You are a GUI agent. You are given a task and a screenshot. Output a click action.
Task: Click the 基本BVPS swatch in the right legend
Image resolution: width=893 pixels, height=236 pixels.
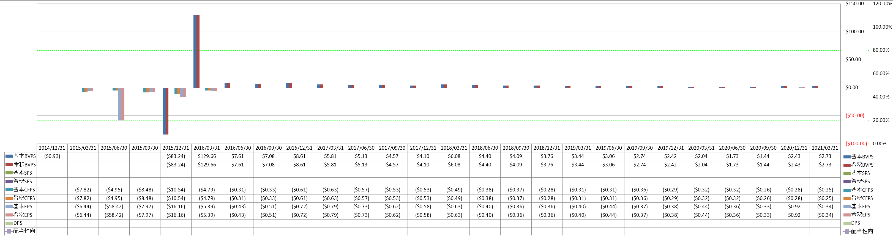point(847,157)
